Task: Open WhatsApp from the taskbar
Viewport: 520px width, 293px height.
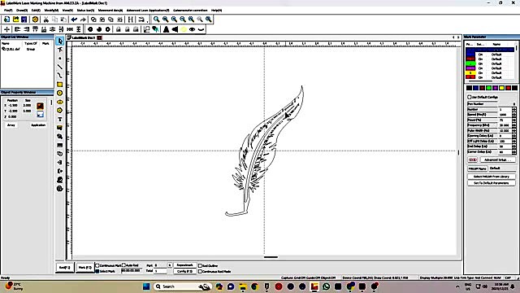Action: pyautogui.click(x=326, y=286)
